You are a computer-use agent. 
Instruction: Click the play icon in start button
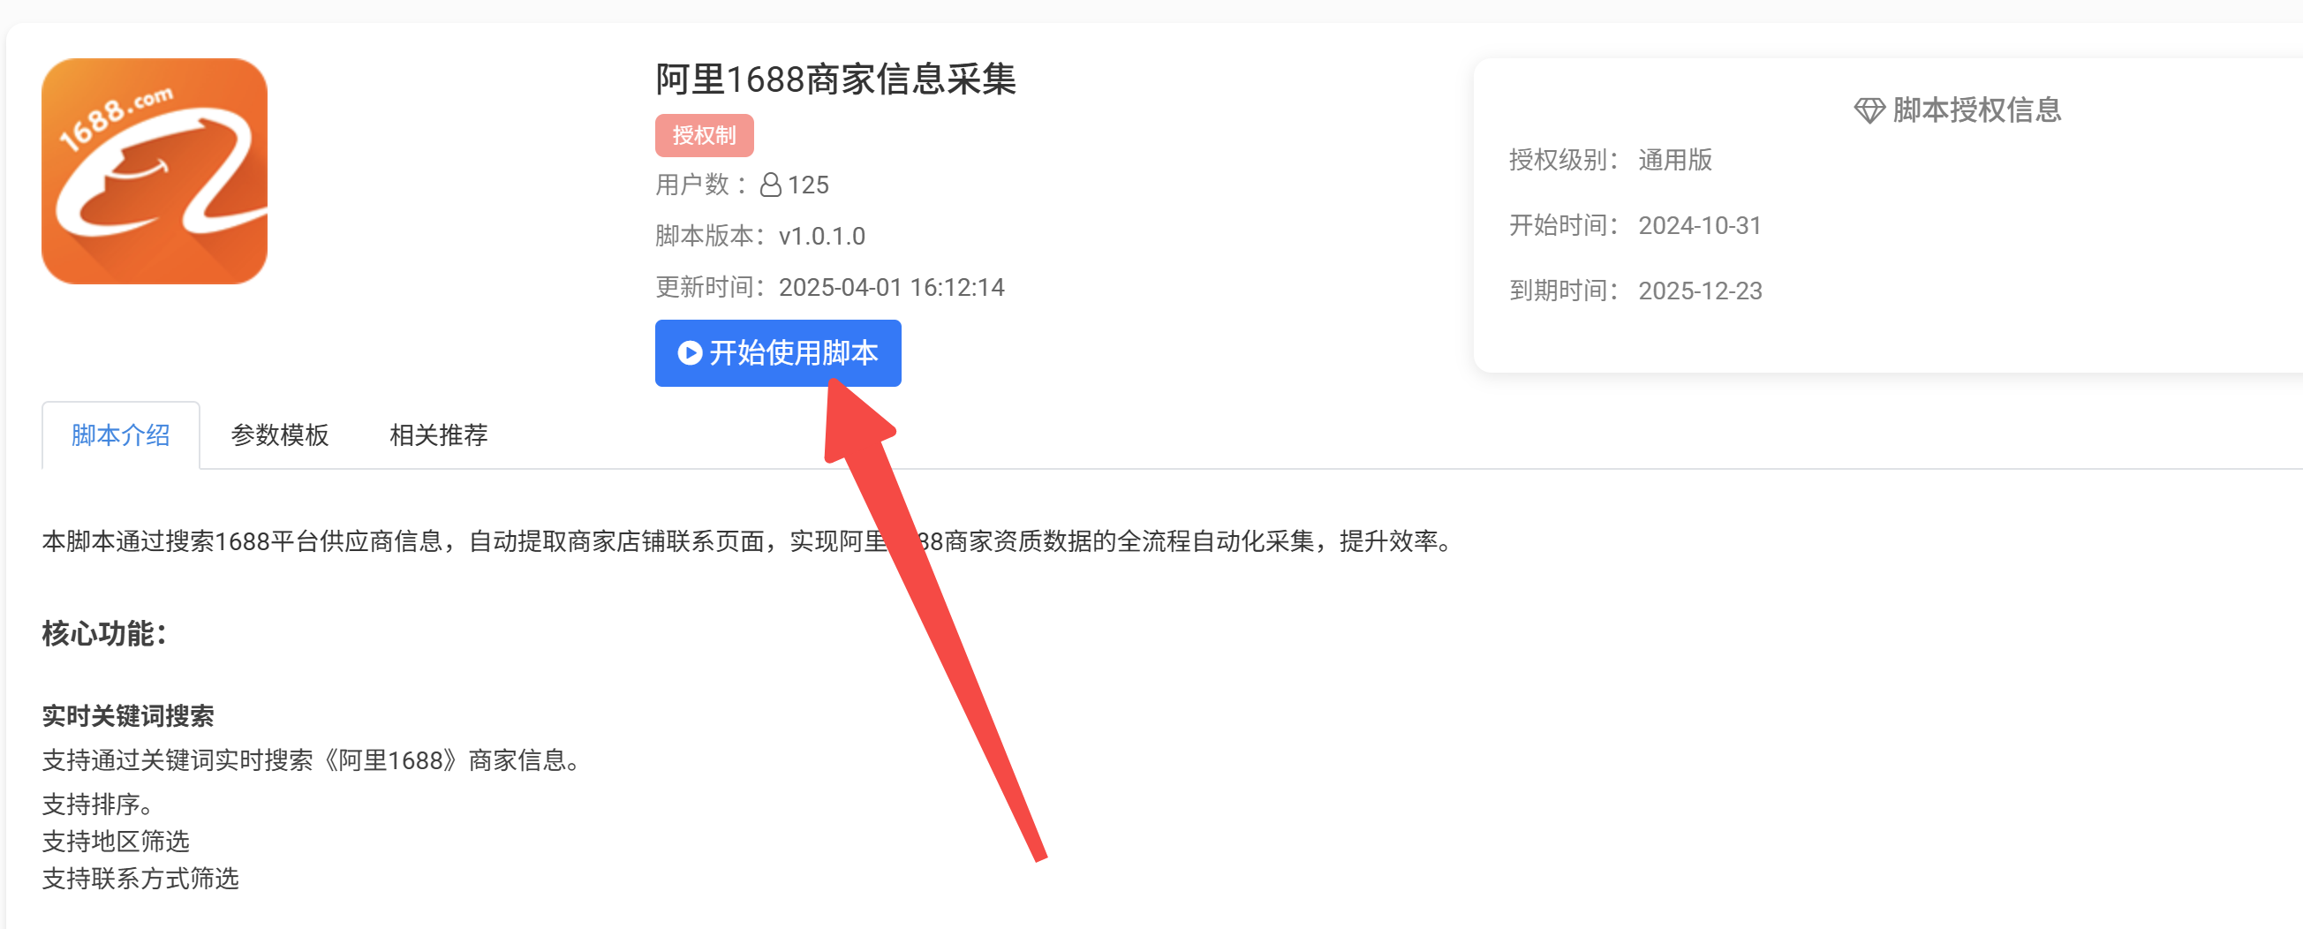pyautogui.click(x=690, y=353)
